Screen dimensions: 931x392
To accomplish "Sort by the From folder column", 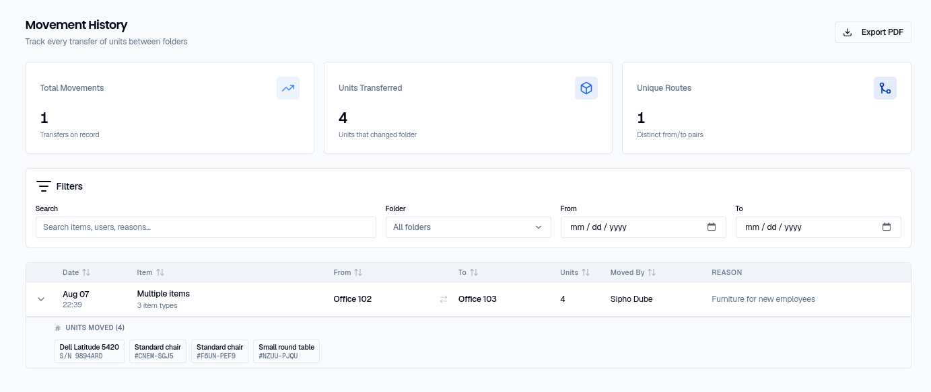I will [347, 272].
